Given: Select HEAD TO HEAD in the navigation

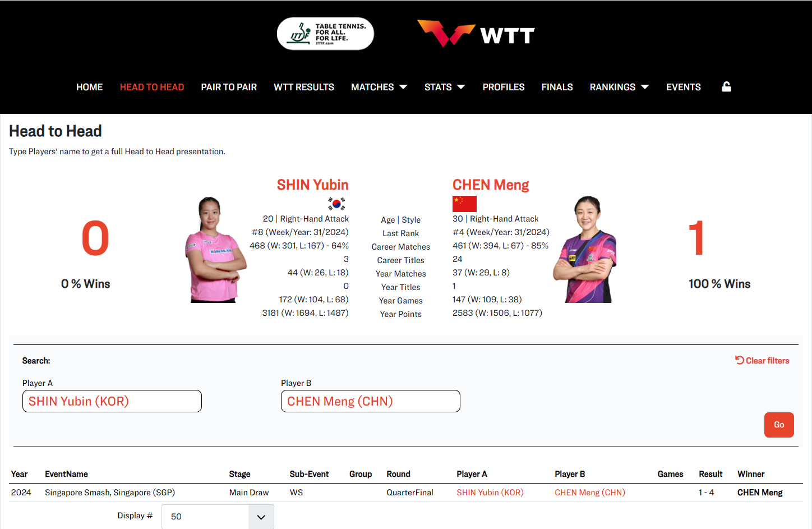Looking at the screenshot, I should pos(152,87).
